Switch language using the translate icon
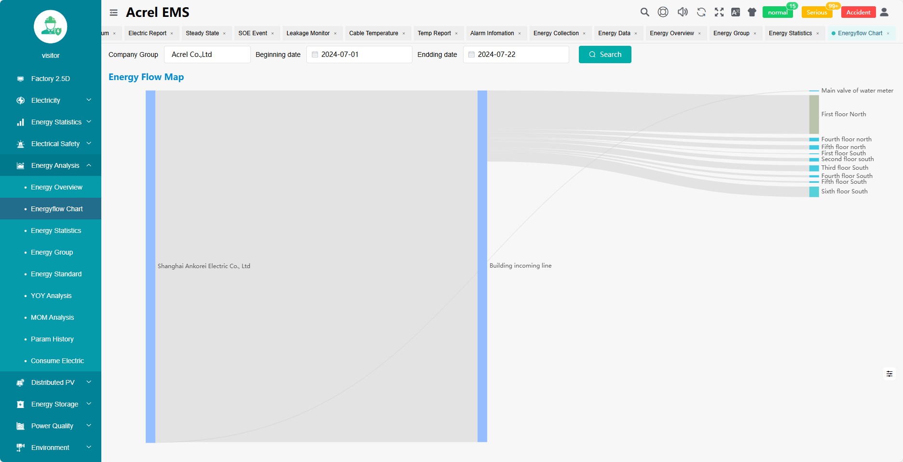This screenshot has width=903, height=462. [736, 12]
